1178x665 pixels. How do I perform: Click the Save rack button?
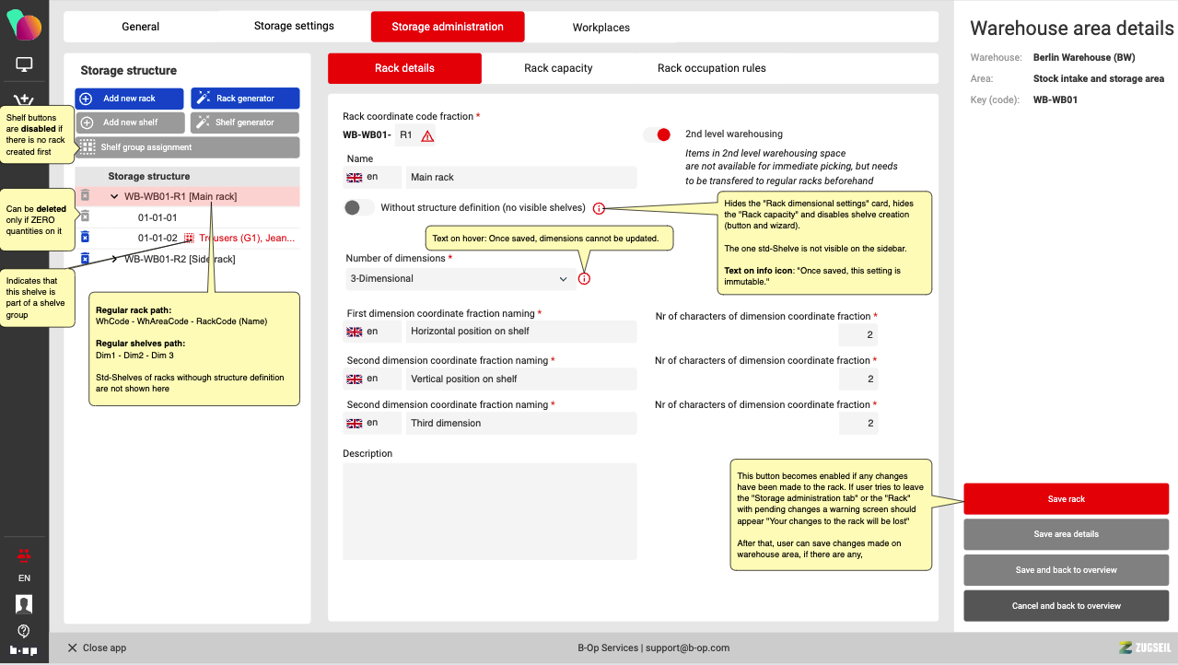point(1066,499)
